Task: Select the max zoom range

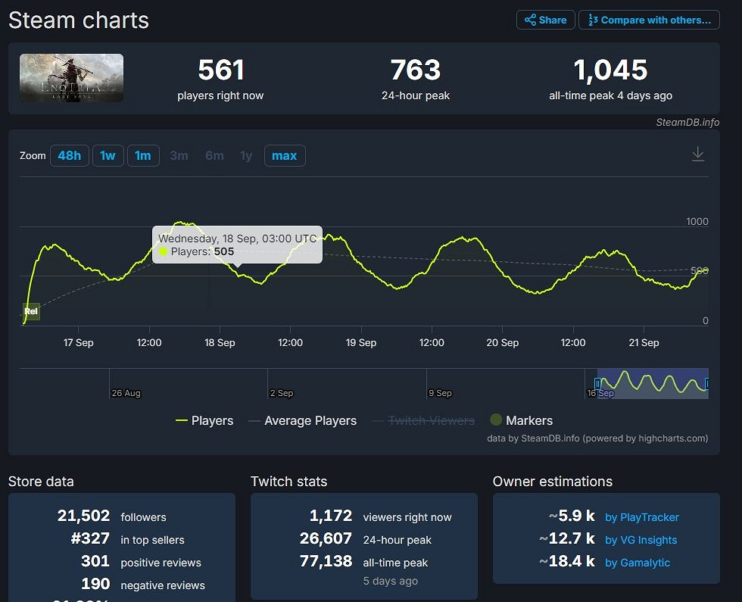Action: click(284, 156)
